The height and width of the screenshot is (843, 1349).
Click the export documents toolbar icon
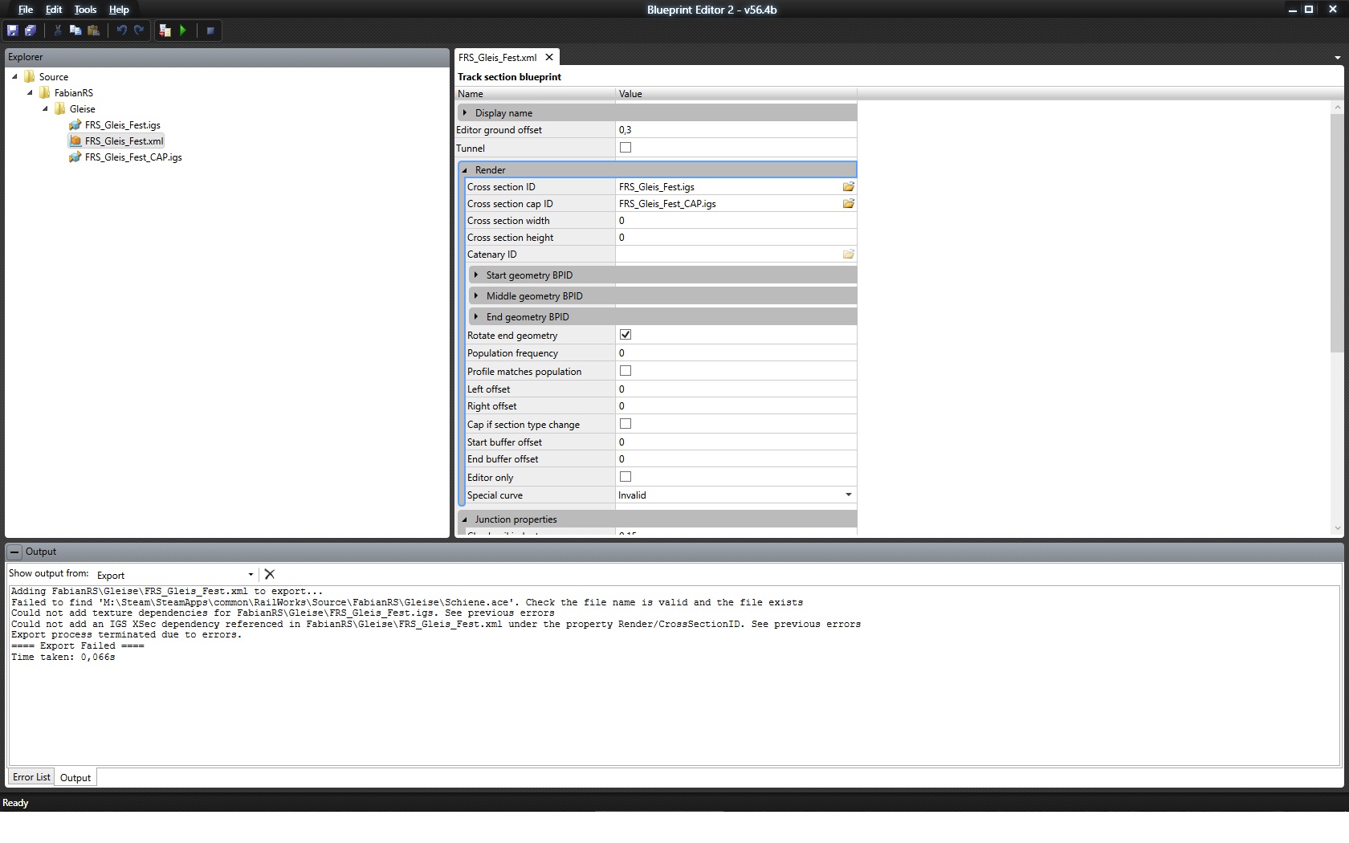(x=165, y=31)
